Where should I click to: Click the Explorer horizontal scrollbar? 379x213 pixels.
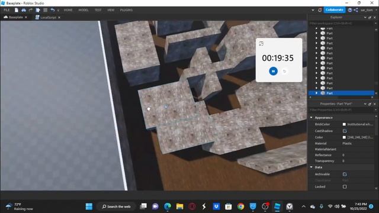[341, 97]
